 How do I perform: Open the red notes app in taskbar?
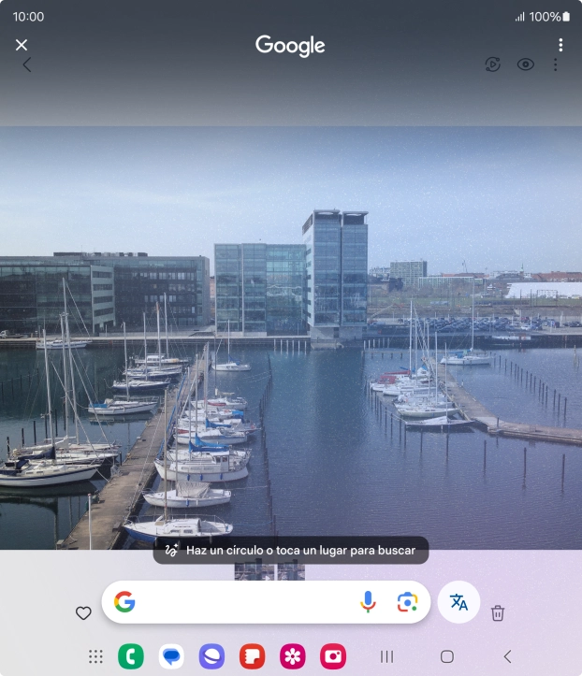(252, 656)
